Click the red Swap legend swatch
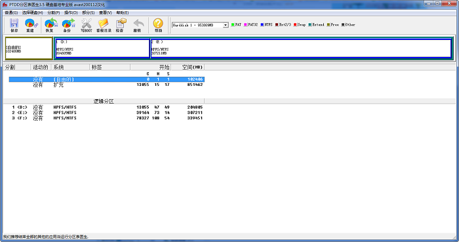Image resolution: width=459 pixels, height=242 pixels. click(x=295, y=24)
